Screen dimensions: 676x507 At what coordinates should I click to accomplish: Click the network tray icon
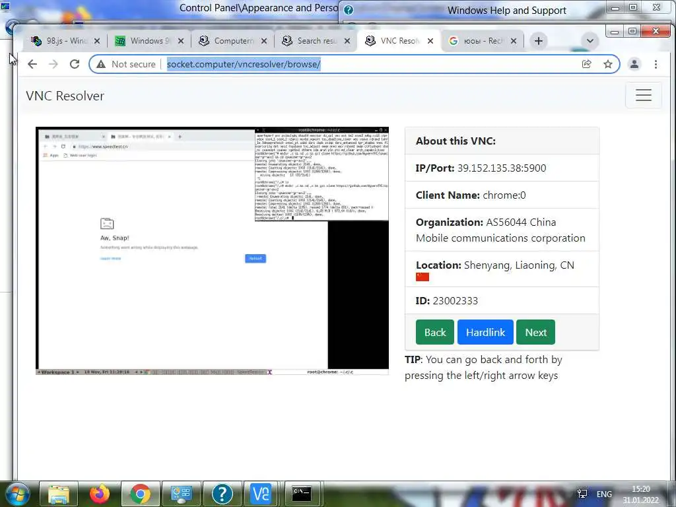point(582,494)
